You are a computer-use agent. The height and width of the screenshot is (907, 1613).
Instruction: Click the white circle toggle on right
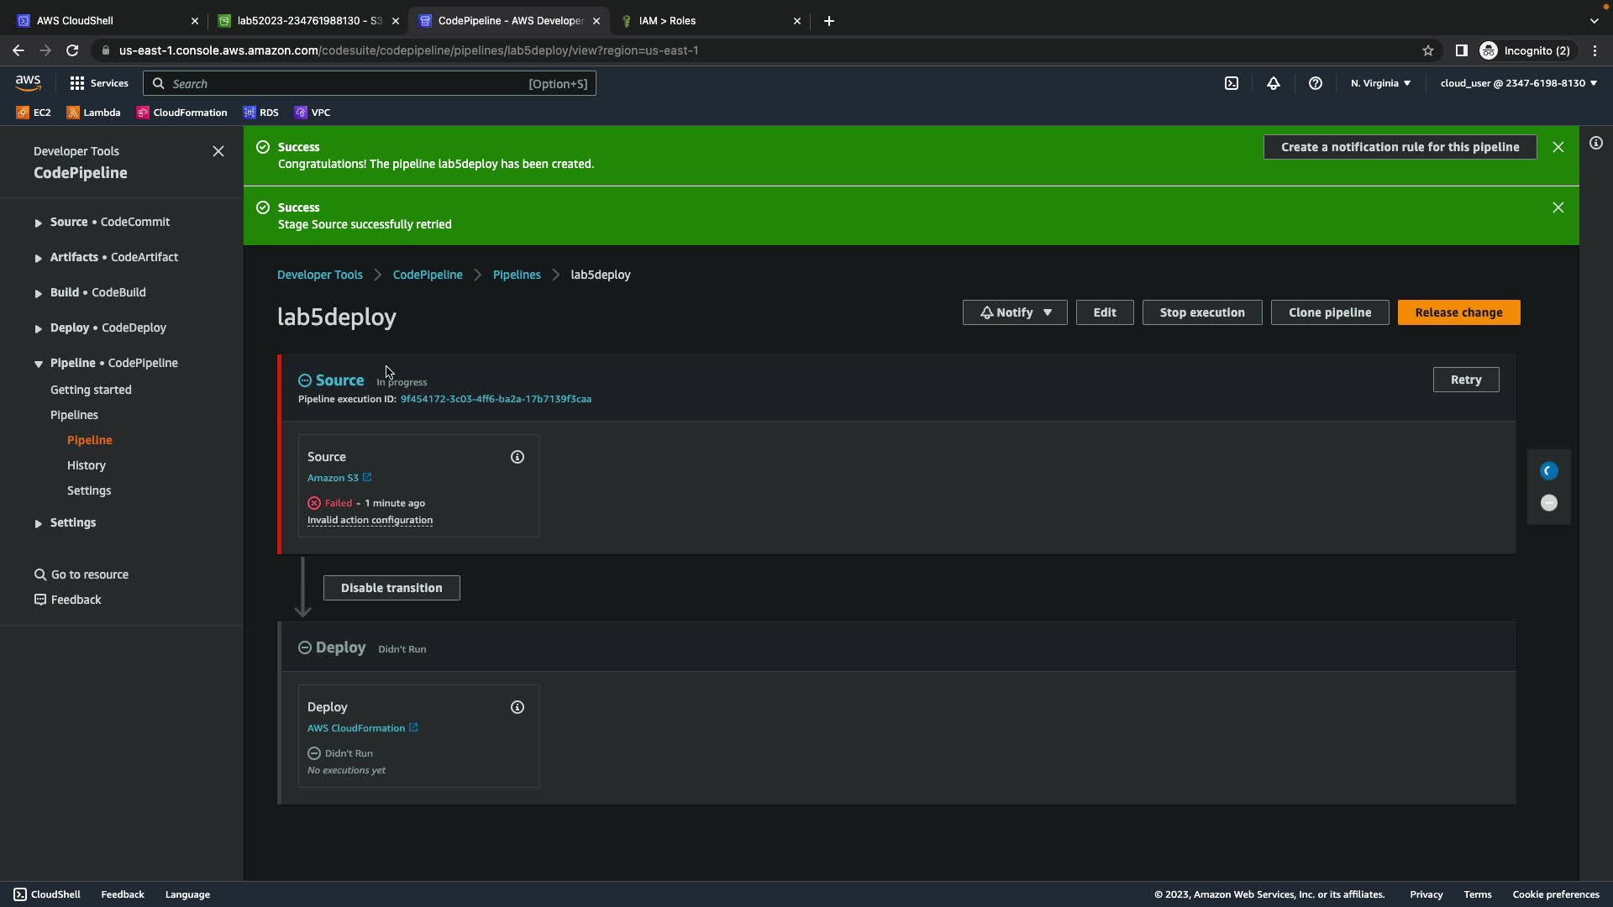coord(1548,503)
